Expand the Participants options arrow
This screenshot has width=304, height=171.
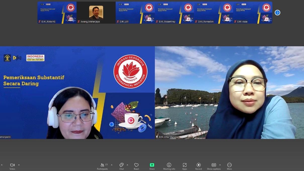tap(112, 165)
